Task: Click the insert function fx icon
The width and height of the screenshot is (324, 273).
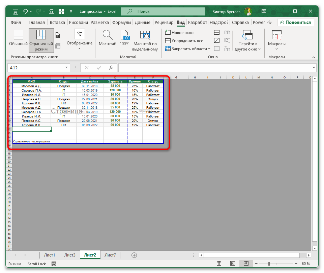Action: click(111, 68)
